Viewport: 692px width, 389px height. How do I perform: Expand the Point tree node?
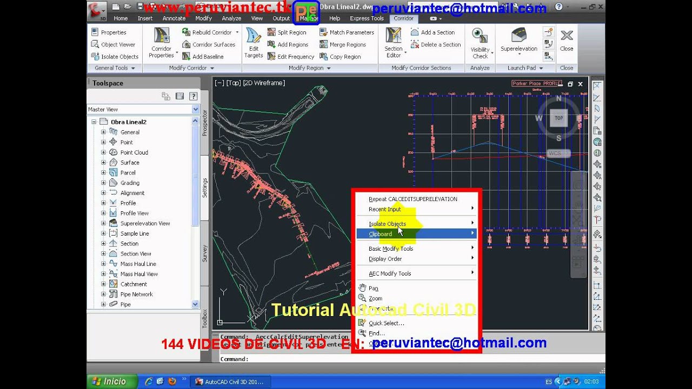pos(103,142)
